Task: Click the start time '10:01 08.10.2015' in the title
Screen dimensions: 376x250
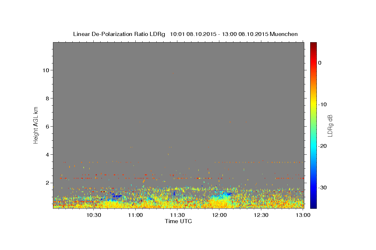Action: point(193,34)
